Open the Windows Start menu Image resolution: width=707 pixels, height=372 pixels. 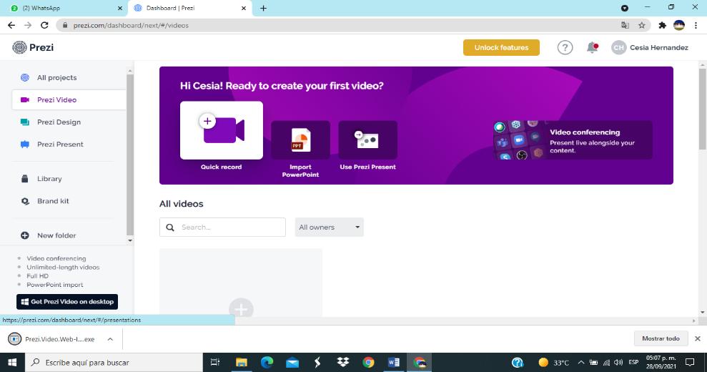tap(12, 363)
